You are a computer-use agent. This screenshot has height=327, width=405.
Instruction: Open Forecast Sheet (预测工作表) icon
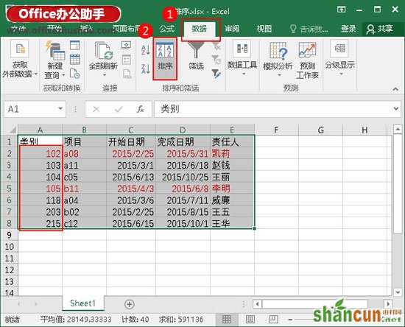[x=307, y=50]
